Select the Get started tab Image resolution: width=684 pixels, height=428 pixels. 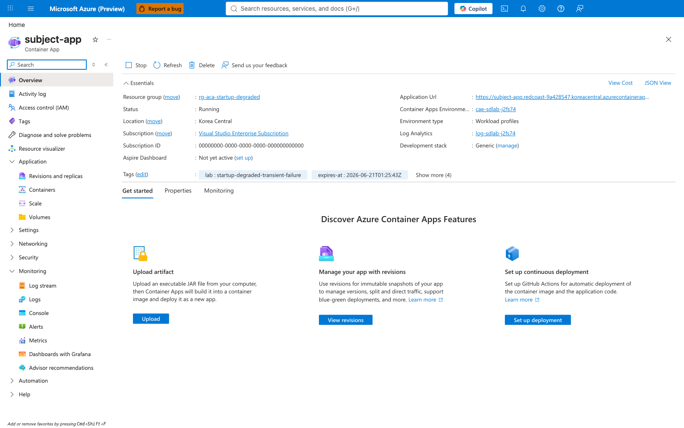click(x=138, y=191)
